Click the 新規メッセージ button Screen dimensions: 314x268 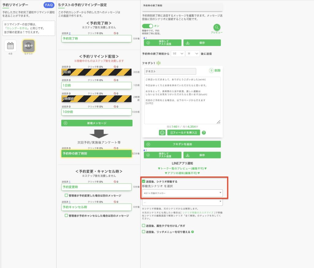[97, 123]
